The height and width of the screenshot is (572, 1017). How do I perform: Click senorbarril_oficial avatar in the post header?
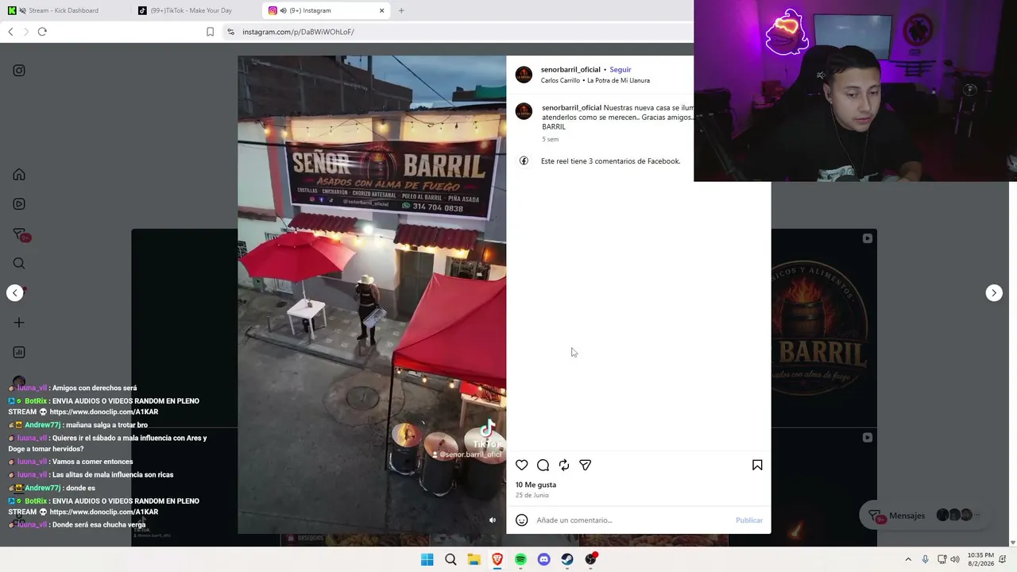[524, 75]
